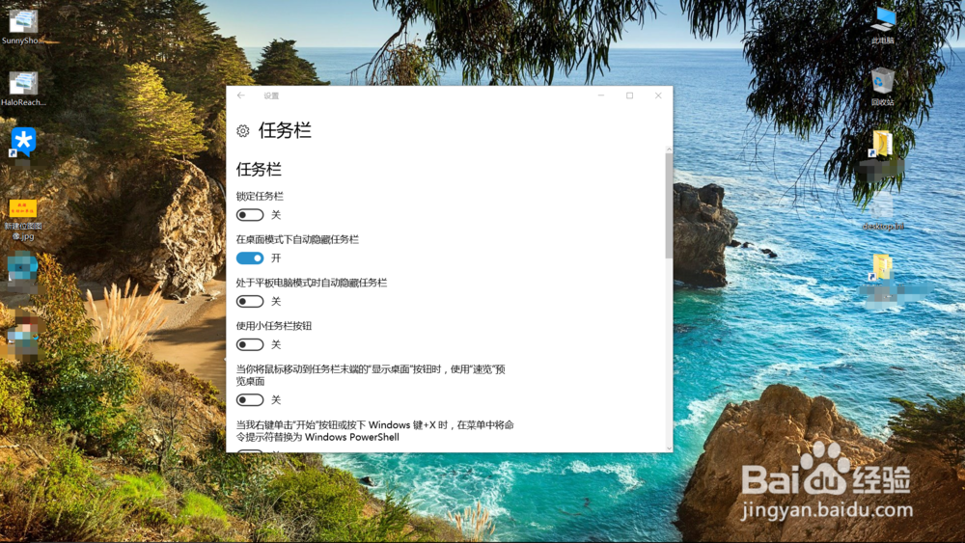Click the scrollbar down arrow in Settings
The width and height of the screenshot is (965, 543).
(x=669, y=448)
